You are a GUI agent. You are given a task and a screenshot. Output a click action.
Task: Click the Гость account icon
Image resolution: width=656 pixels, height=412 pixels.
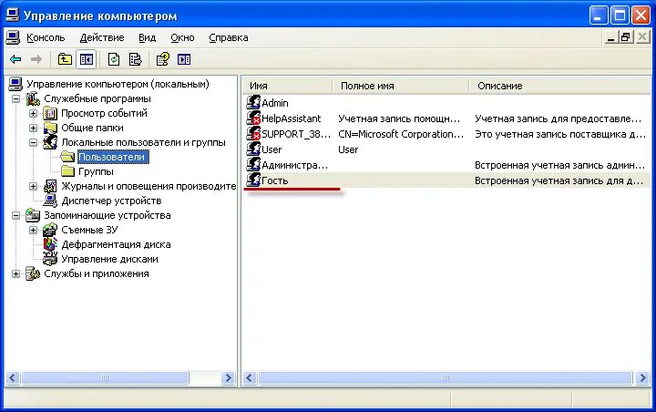pyautogui.click(x=253, y=180)
